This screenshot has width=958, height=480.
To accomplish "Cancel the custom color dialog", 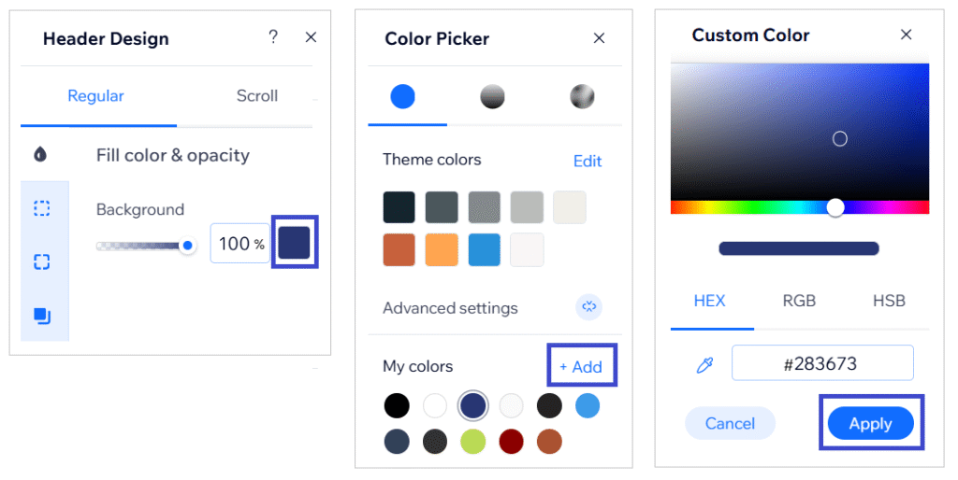I will tap(730, 423).
